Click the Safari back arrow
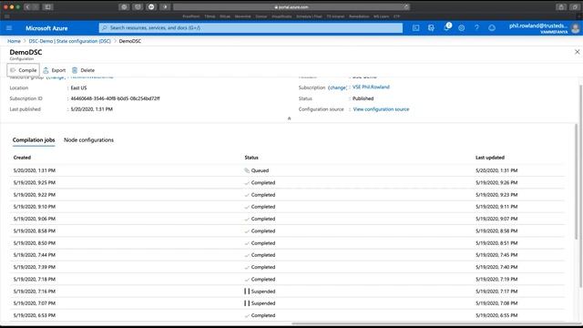 [x=27, y=6]
